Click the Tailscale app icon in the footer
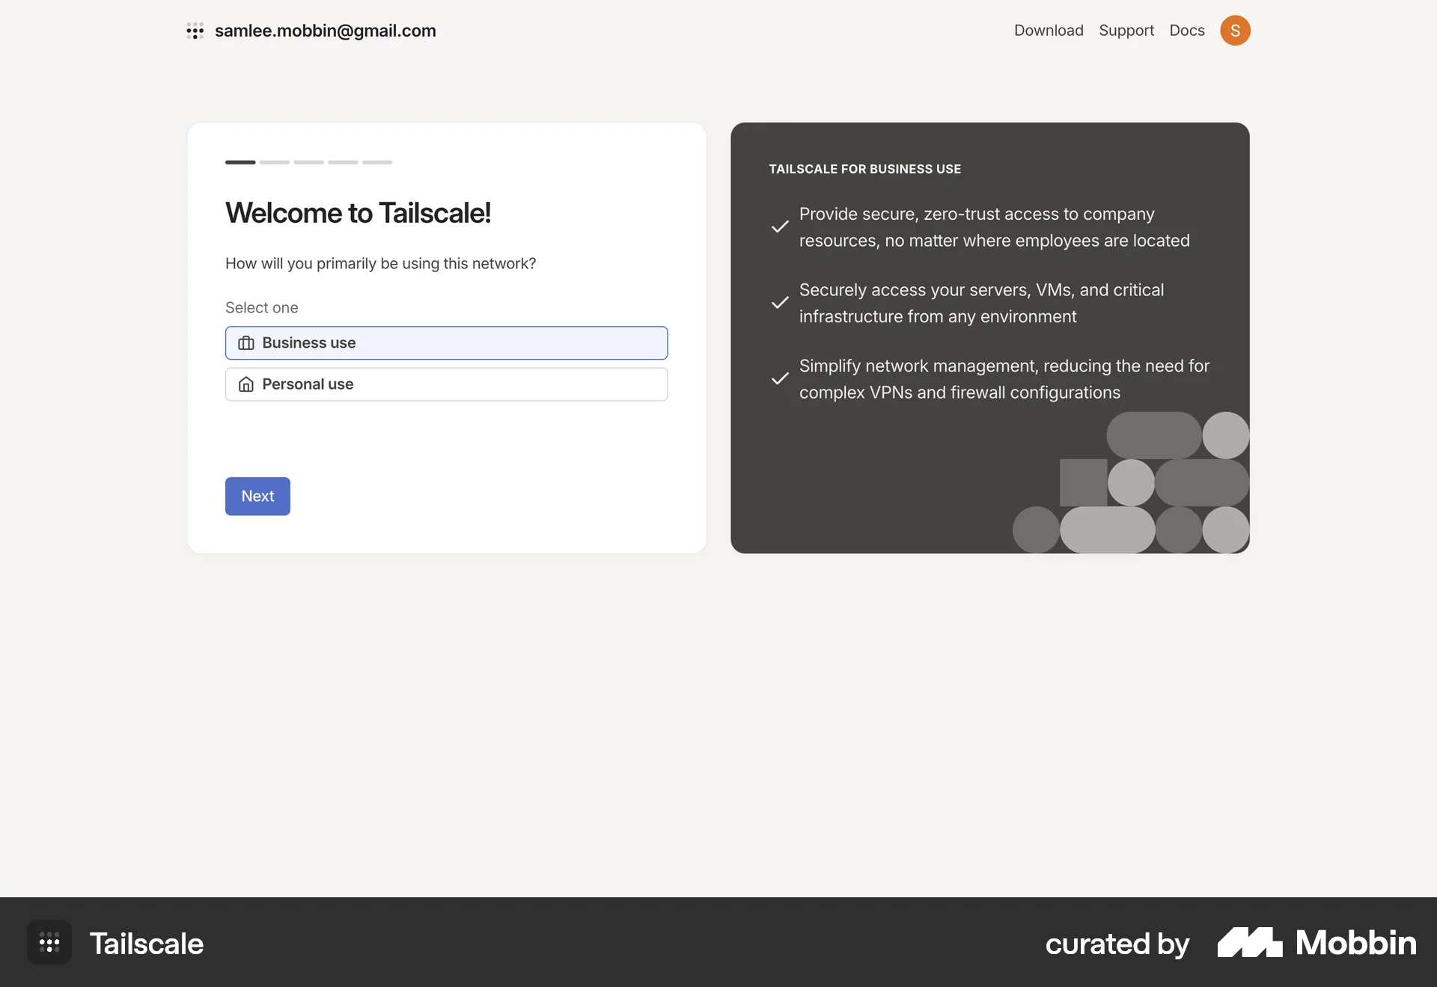1437x987 pixels. point(48,943)
